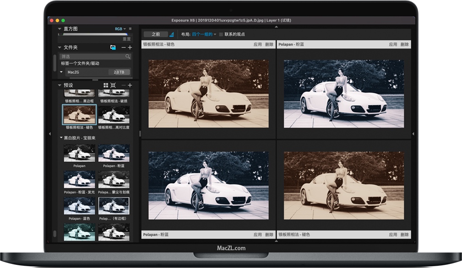Click the search magnifier in the 筛选 field
The height and width of the screenshot is (268, 462).
[128, 57]
